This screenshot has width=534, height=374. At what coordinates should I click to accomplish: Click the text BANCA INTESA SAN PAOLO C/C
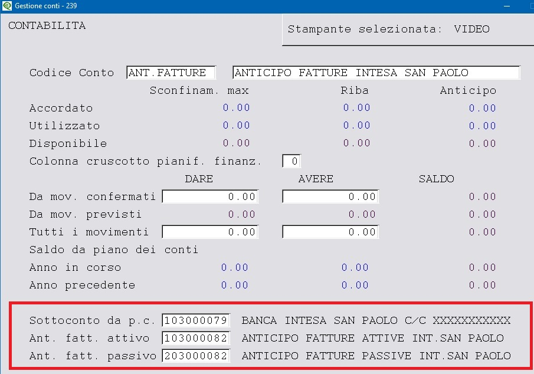(334, 320)
